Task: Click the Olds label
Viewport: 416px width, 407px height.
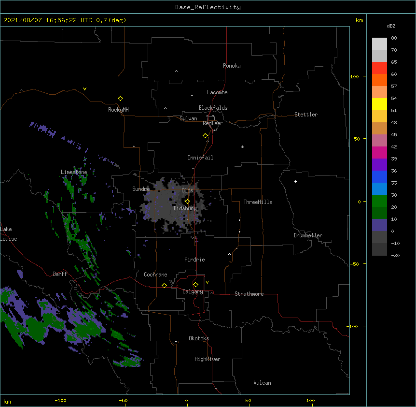Action: pos(187,190)
